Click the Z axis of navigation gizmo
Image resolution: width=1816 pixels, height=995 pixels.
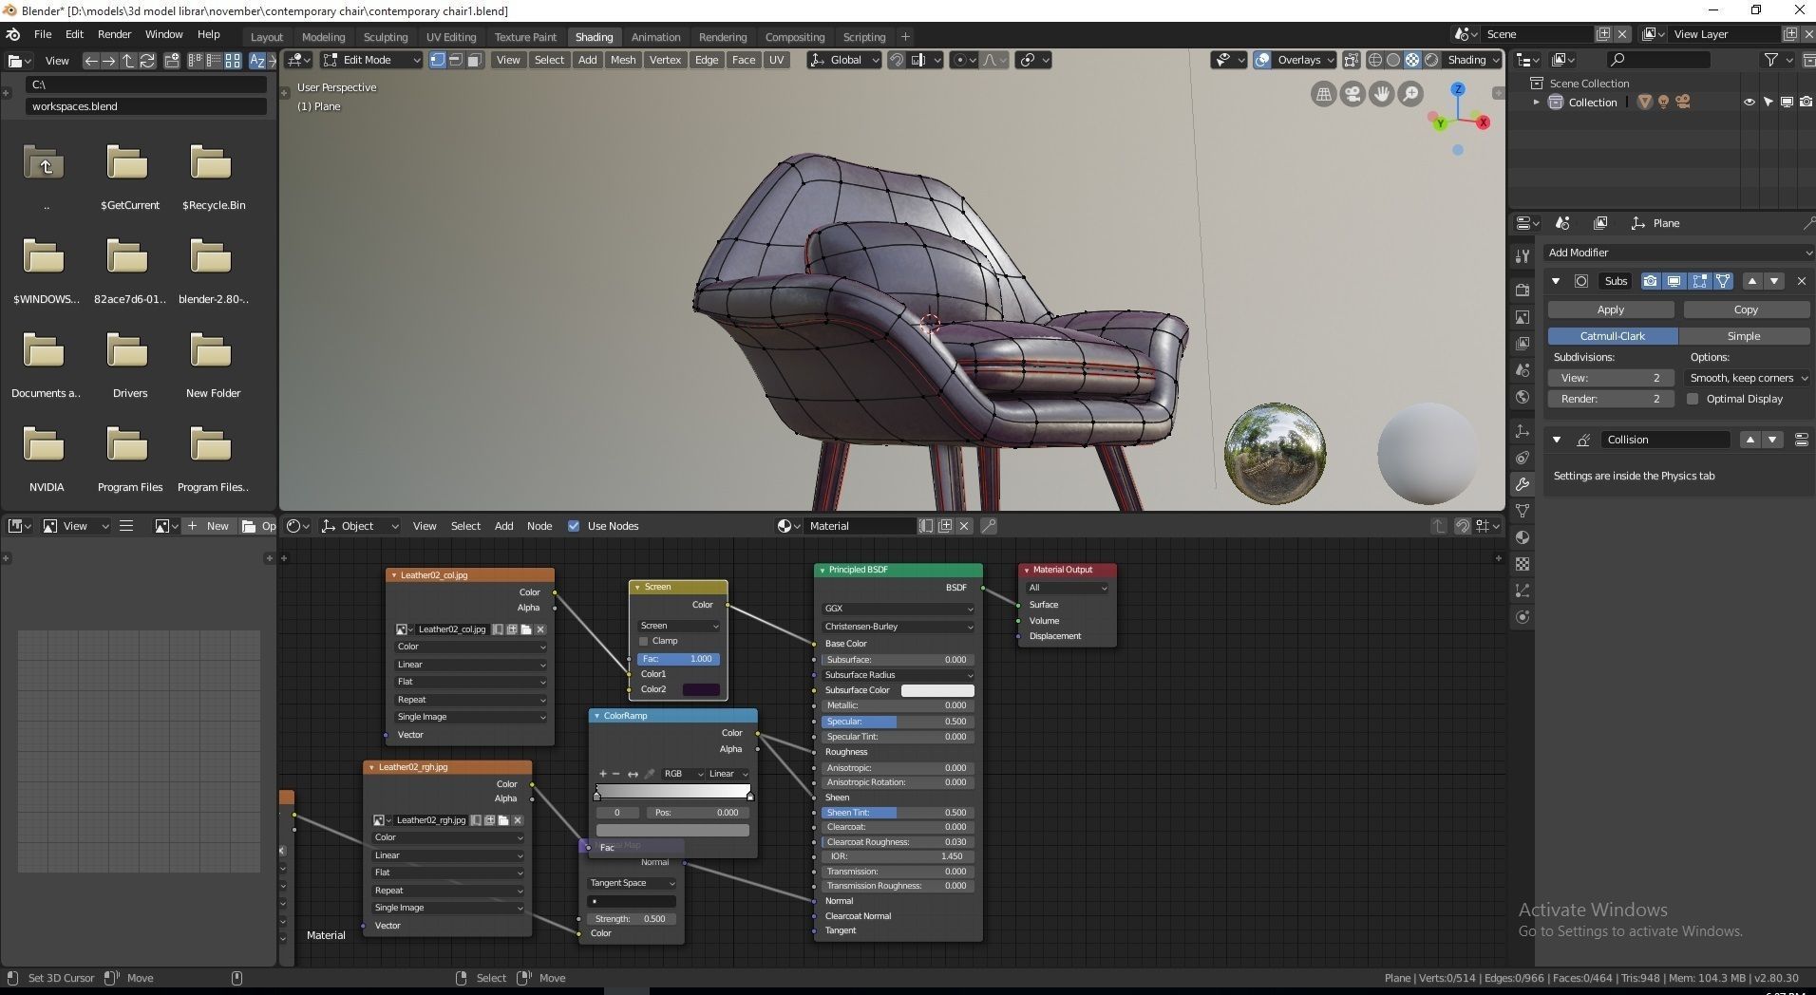[x=1458, y=89]
